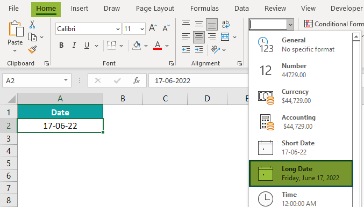Switch to Draw tab

pos(112,9)
